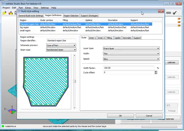This screenshot has width=184, height=131.
Task: Click the open project folder icon
Action: pos(4,13)
